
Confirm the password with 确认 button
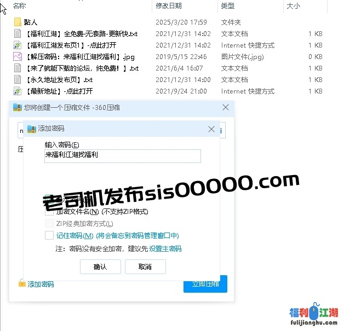click(x=100, y=266)
